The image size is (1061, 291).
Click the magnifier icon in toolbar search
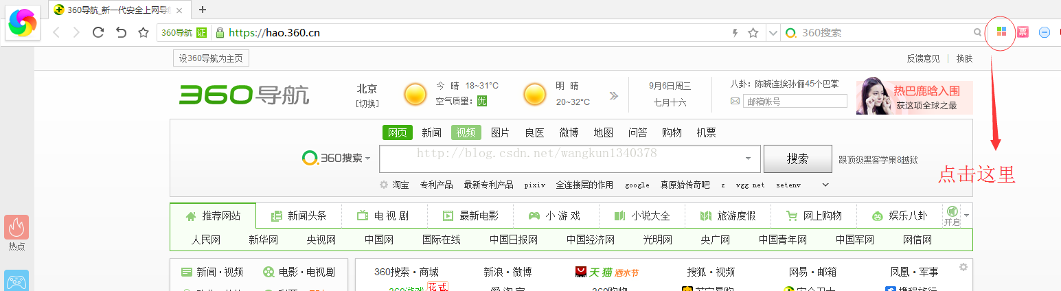[x=978, y=32]
